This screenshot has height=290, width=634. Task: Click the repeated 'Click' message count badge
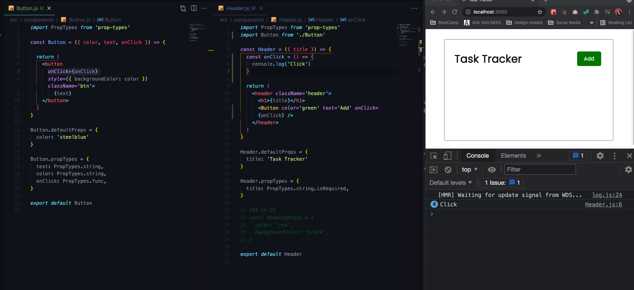point(434,204)
